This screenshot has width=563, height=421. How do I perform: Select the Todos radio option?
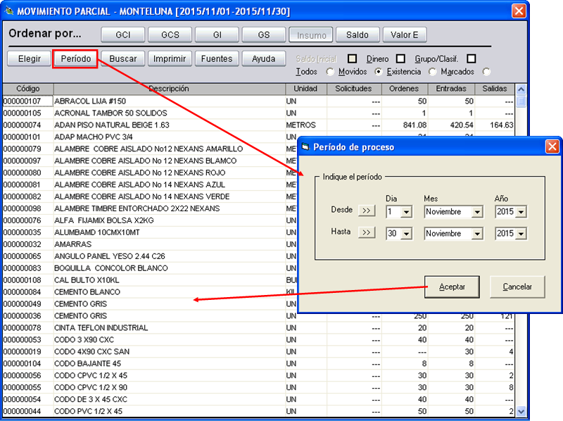click(x=329, y=72)
